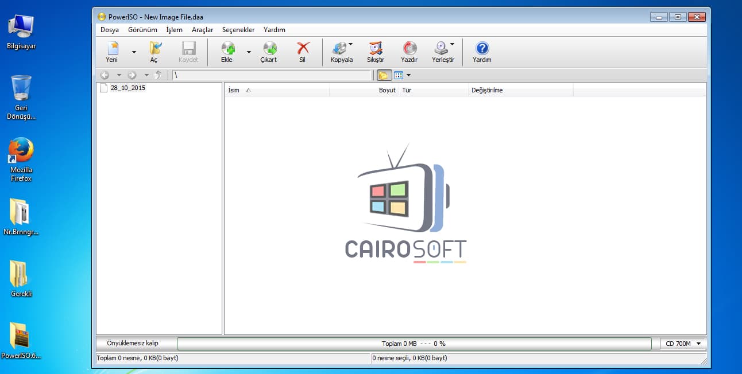The height and width of the screenshot is (374, 742).
Task: Open the İşlem menu
Action: 174,30
